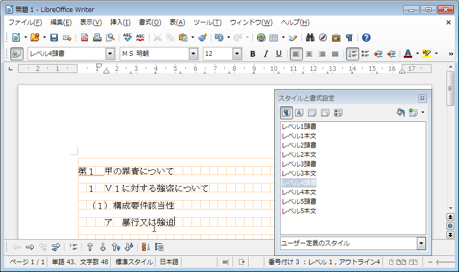Activate the clone formatting paintbrush
Viewport: 459px width, 272px height.
coord(202,38)
